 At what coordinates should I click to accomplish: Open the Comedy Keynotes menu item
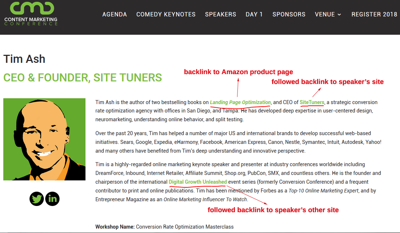point(166,15)
